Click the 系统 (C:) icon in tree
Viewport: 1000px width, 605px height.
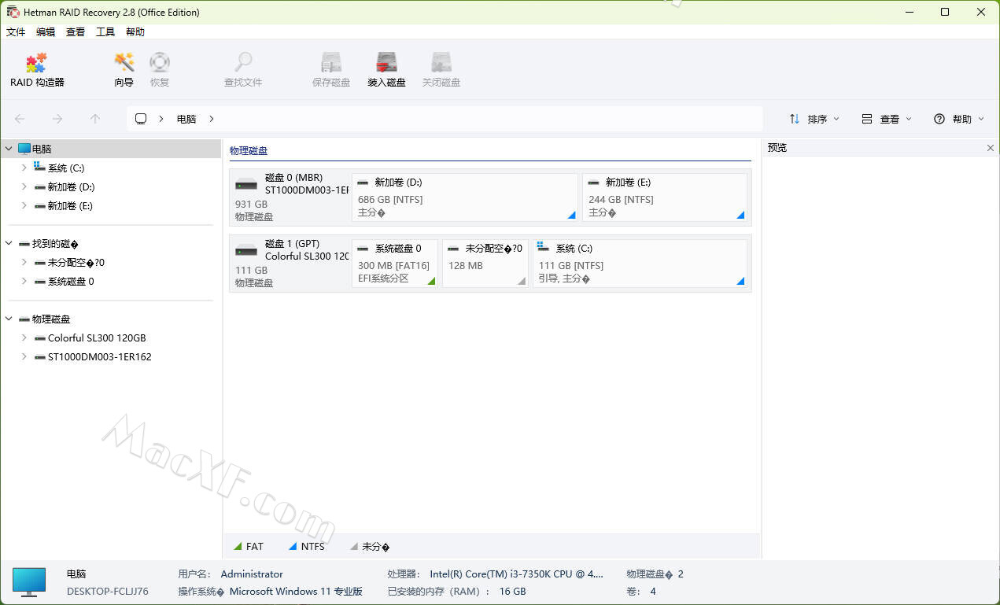(40, 168)
